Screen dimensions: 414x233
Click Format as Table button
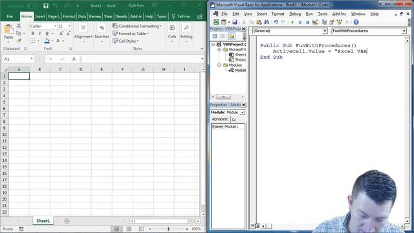(x=131, y=34)
